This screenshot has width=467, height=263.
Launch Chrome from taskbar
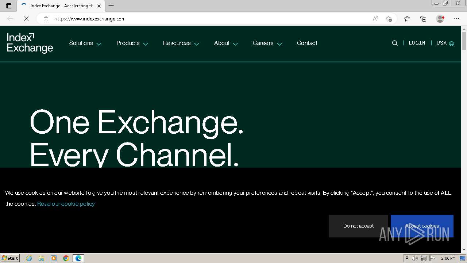tap(66, 258)
